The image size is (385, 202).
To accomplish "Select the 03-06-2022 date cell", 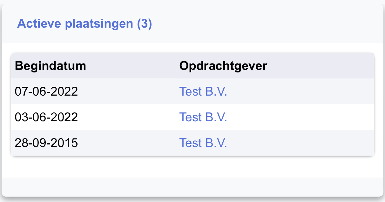I will coord(46,117).
